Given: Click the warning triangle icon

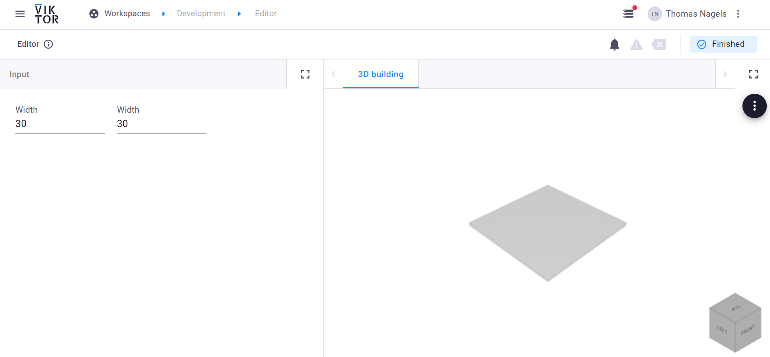Looking at the screenshot, I should click(x=636, y=45).
